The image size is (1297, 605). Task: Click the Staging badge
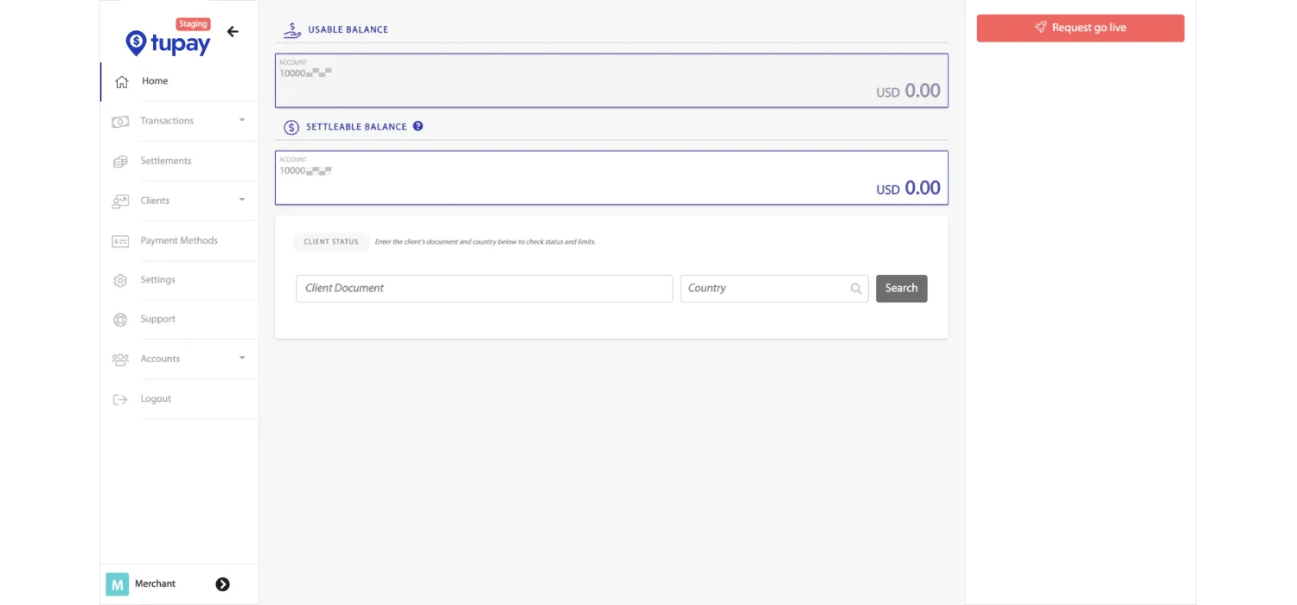coord(193,24)
